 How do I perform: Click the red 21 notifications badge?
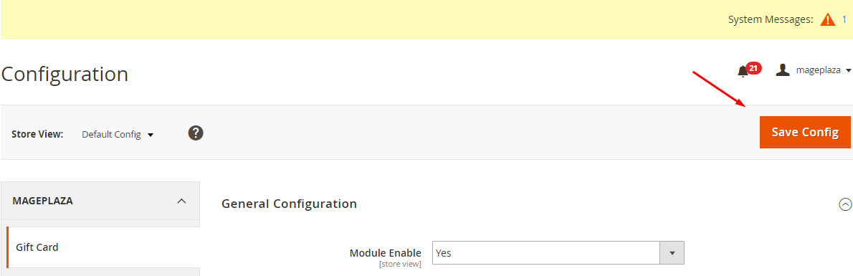(x=753, y=68)
